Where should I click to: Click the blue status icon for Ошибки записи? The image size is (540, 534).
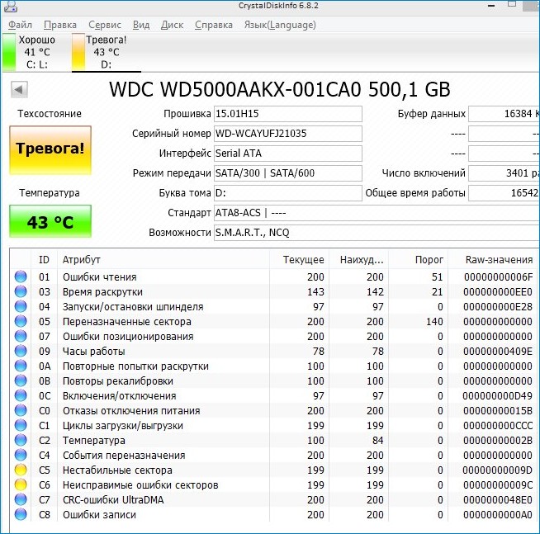[21, 515]
